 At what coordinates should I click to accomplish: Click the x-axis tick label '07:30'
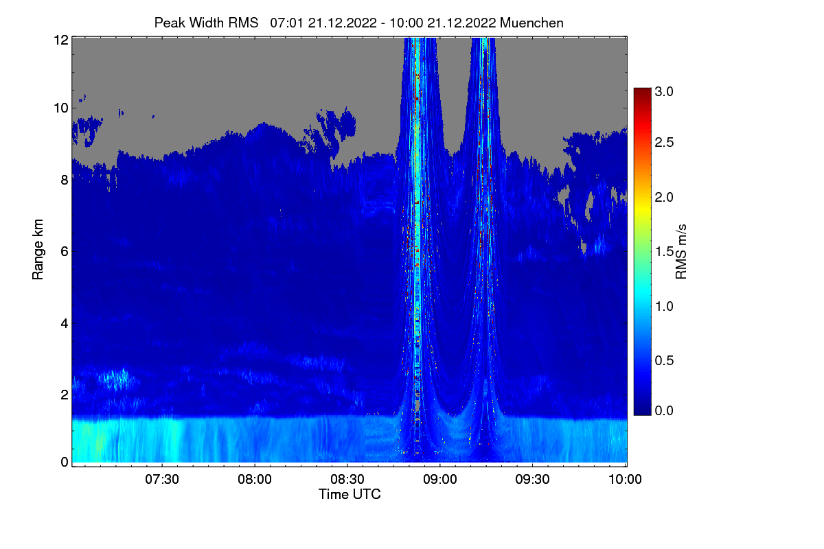(x=162, y=479)
